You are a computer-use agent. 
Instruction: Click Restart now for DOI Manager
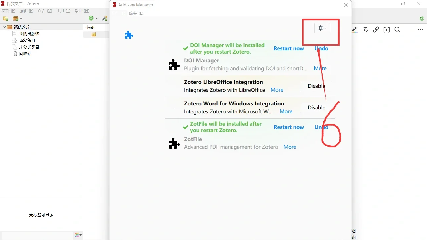(289, 48)
